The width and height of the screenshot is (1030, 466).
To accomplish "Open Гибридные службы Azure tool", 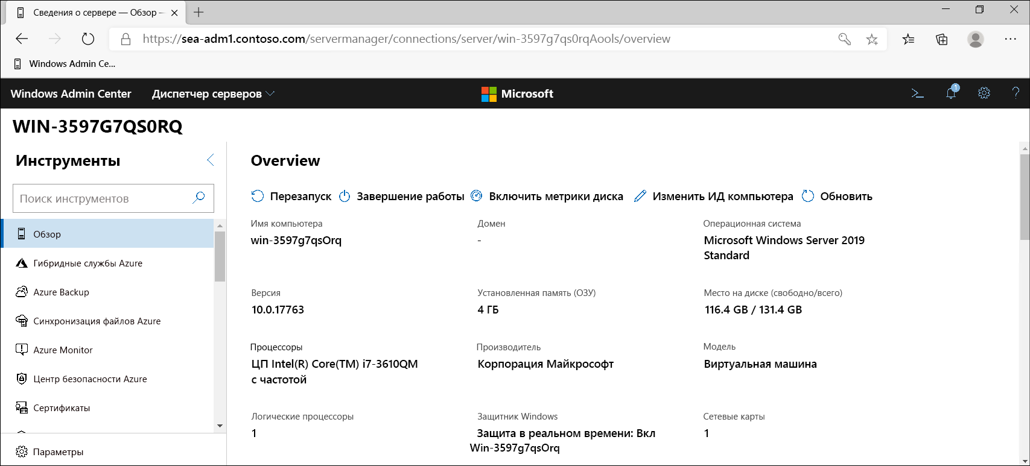I will pos(108,263).
